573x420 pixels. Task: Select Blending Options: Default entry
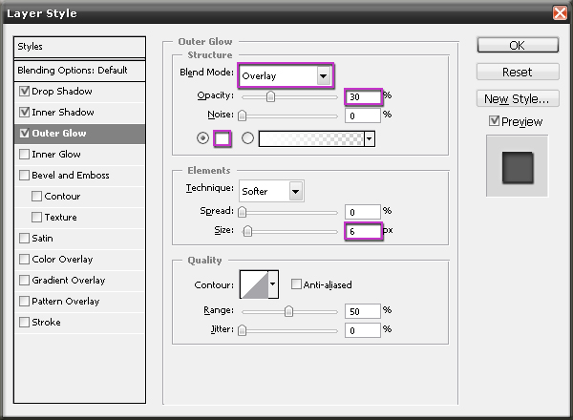coord(79,70)
